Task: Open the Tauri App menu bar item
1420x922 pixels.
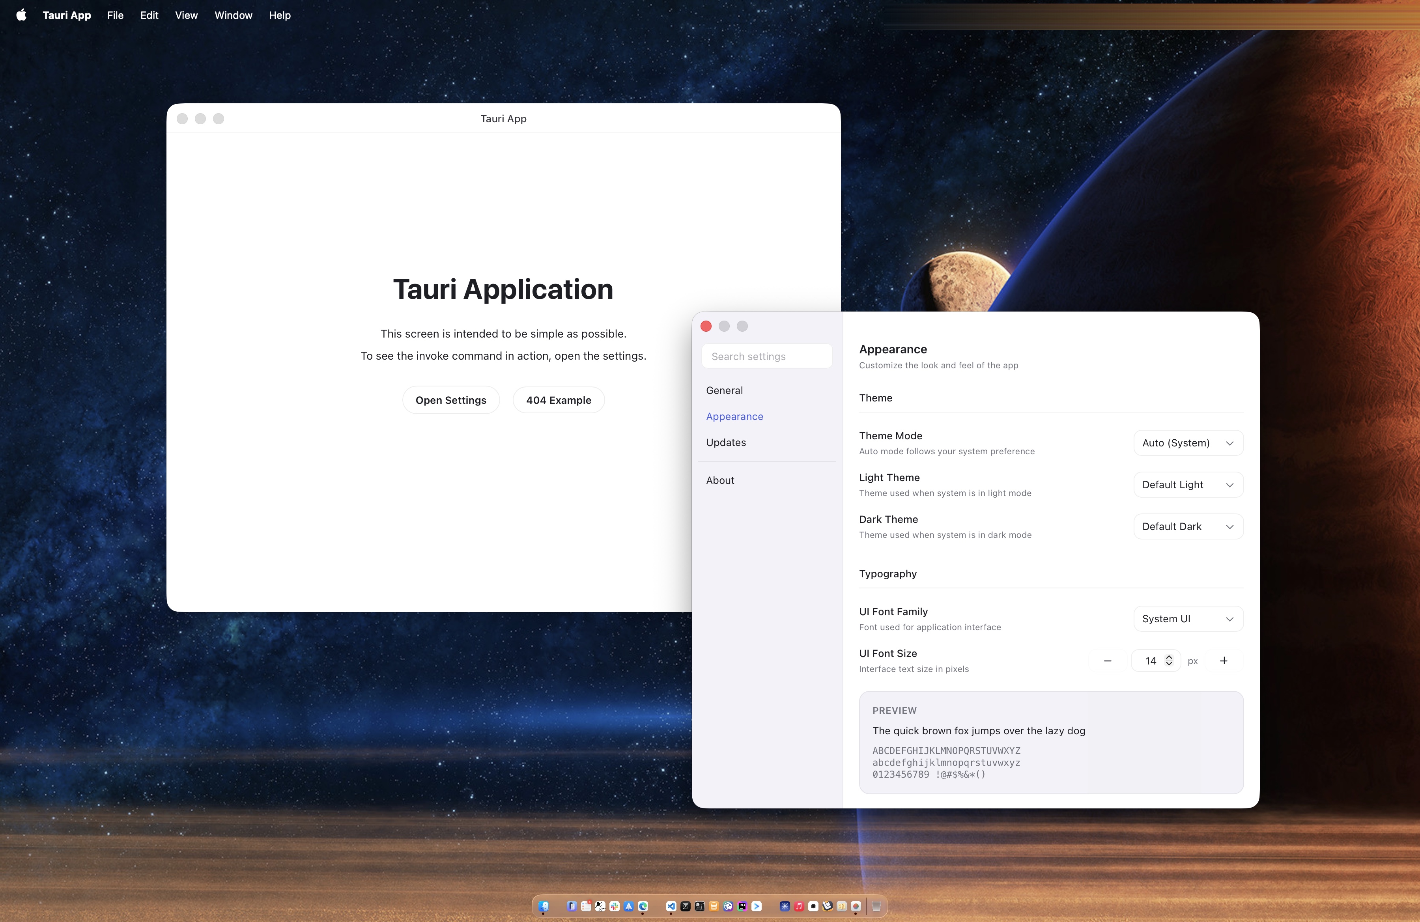Action: tap(67, 15)
